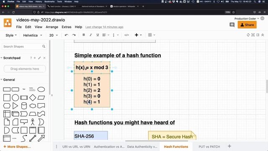Choose the cylinder shape

[x=24, y=106]
